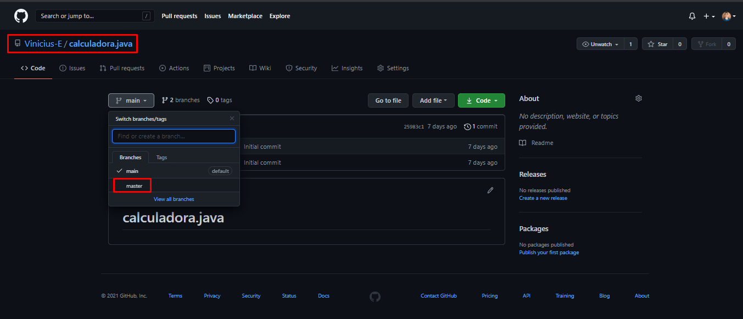743x319 pixels.
Task: Select the Tags tab in popup
Action: coord(161,157)
